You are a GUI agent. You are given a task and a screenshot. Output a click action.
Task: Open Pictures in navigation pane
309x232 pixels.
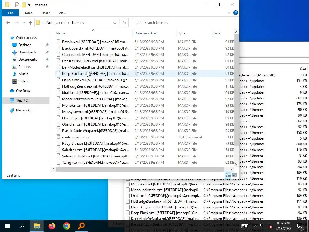coord(25,67)
